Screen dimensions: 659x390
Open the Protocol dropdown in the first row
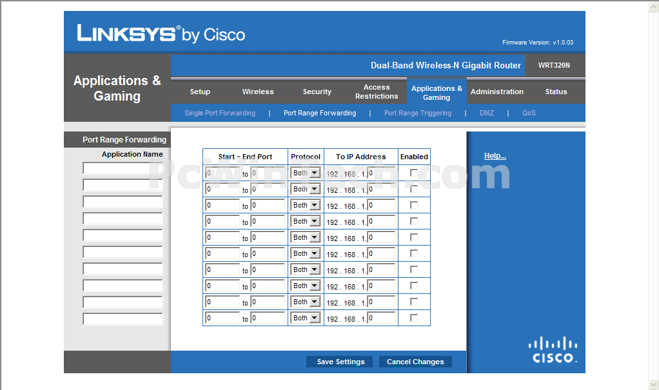[x=306, y=173]
